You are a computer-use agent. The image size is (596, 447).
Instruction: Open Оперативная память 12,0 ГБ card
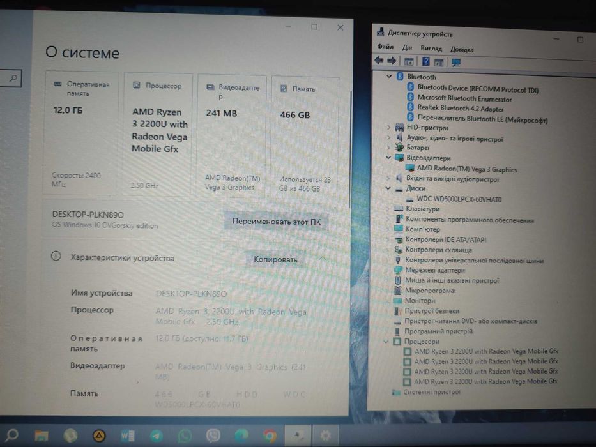tap(82, 133)
